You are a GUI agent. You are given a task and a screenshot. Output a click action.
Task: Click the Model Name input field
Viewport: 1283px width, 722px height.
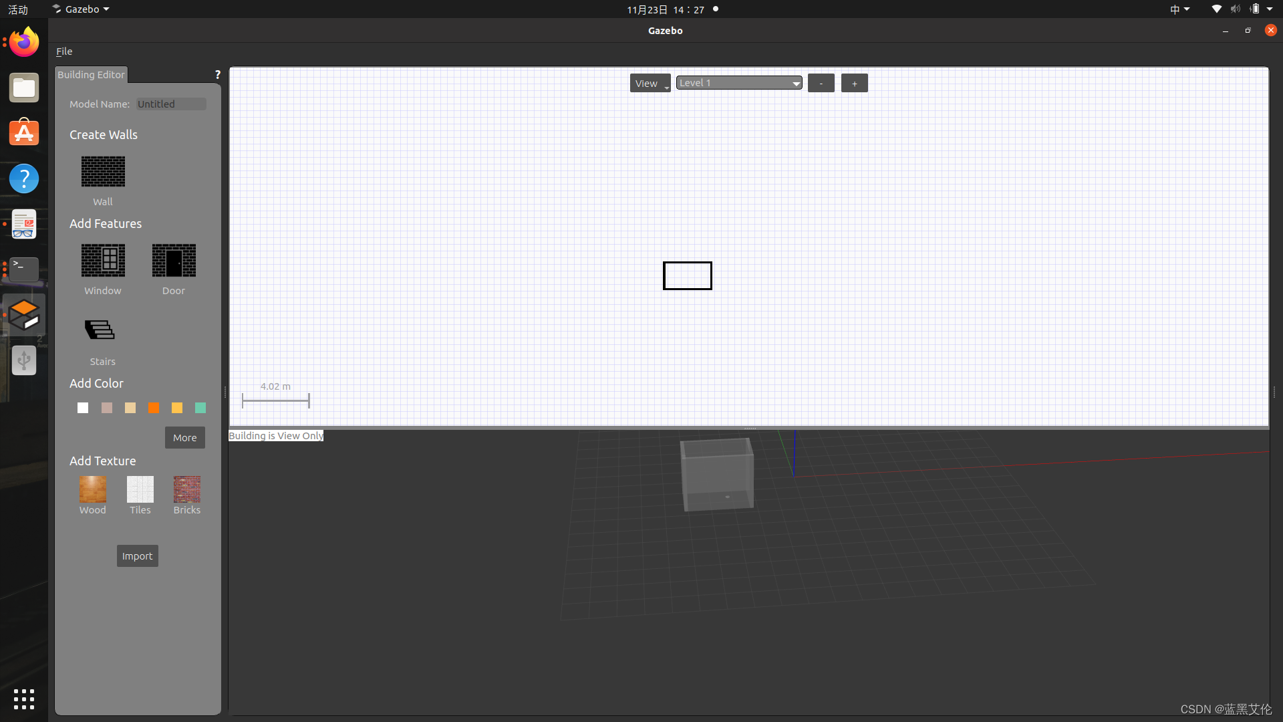[x=171, y=104]
